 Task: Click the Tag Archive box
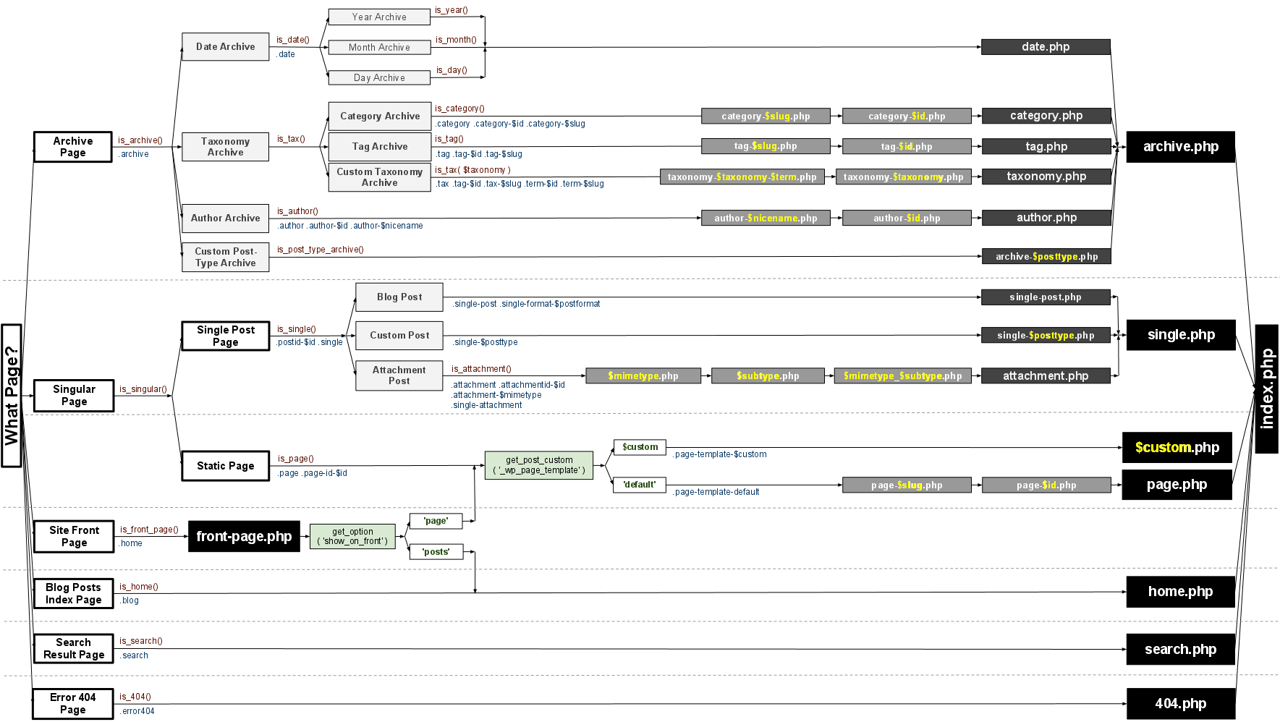380,147
